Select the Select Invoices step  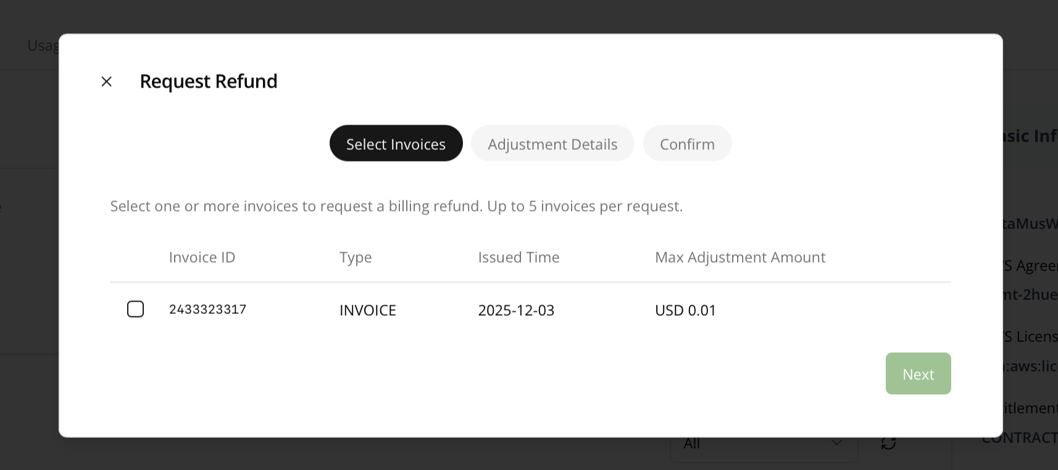[396, 143]
